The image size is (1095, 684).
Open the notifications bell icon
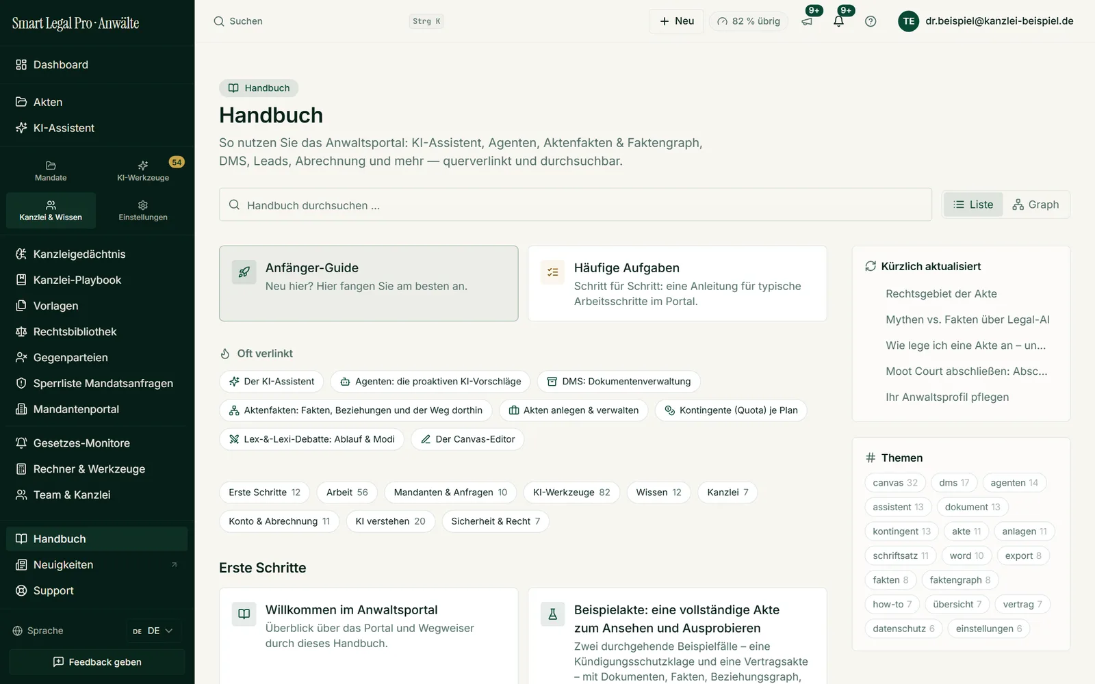[x=838, y=21]
